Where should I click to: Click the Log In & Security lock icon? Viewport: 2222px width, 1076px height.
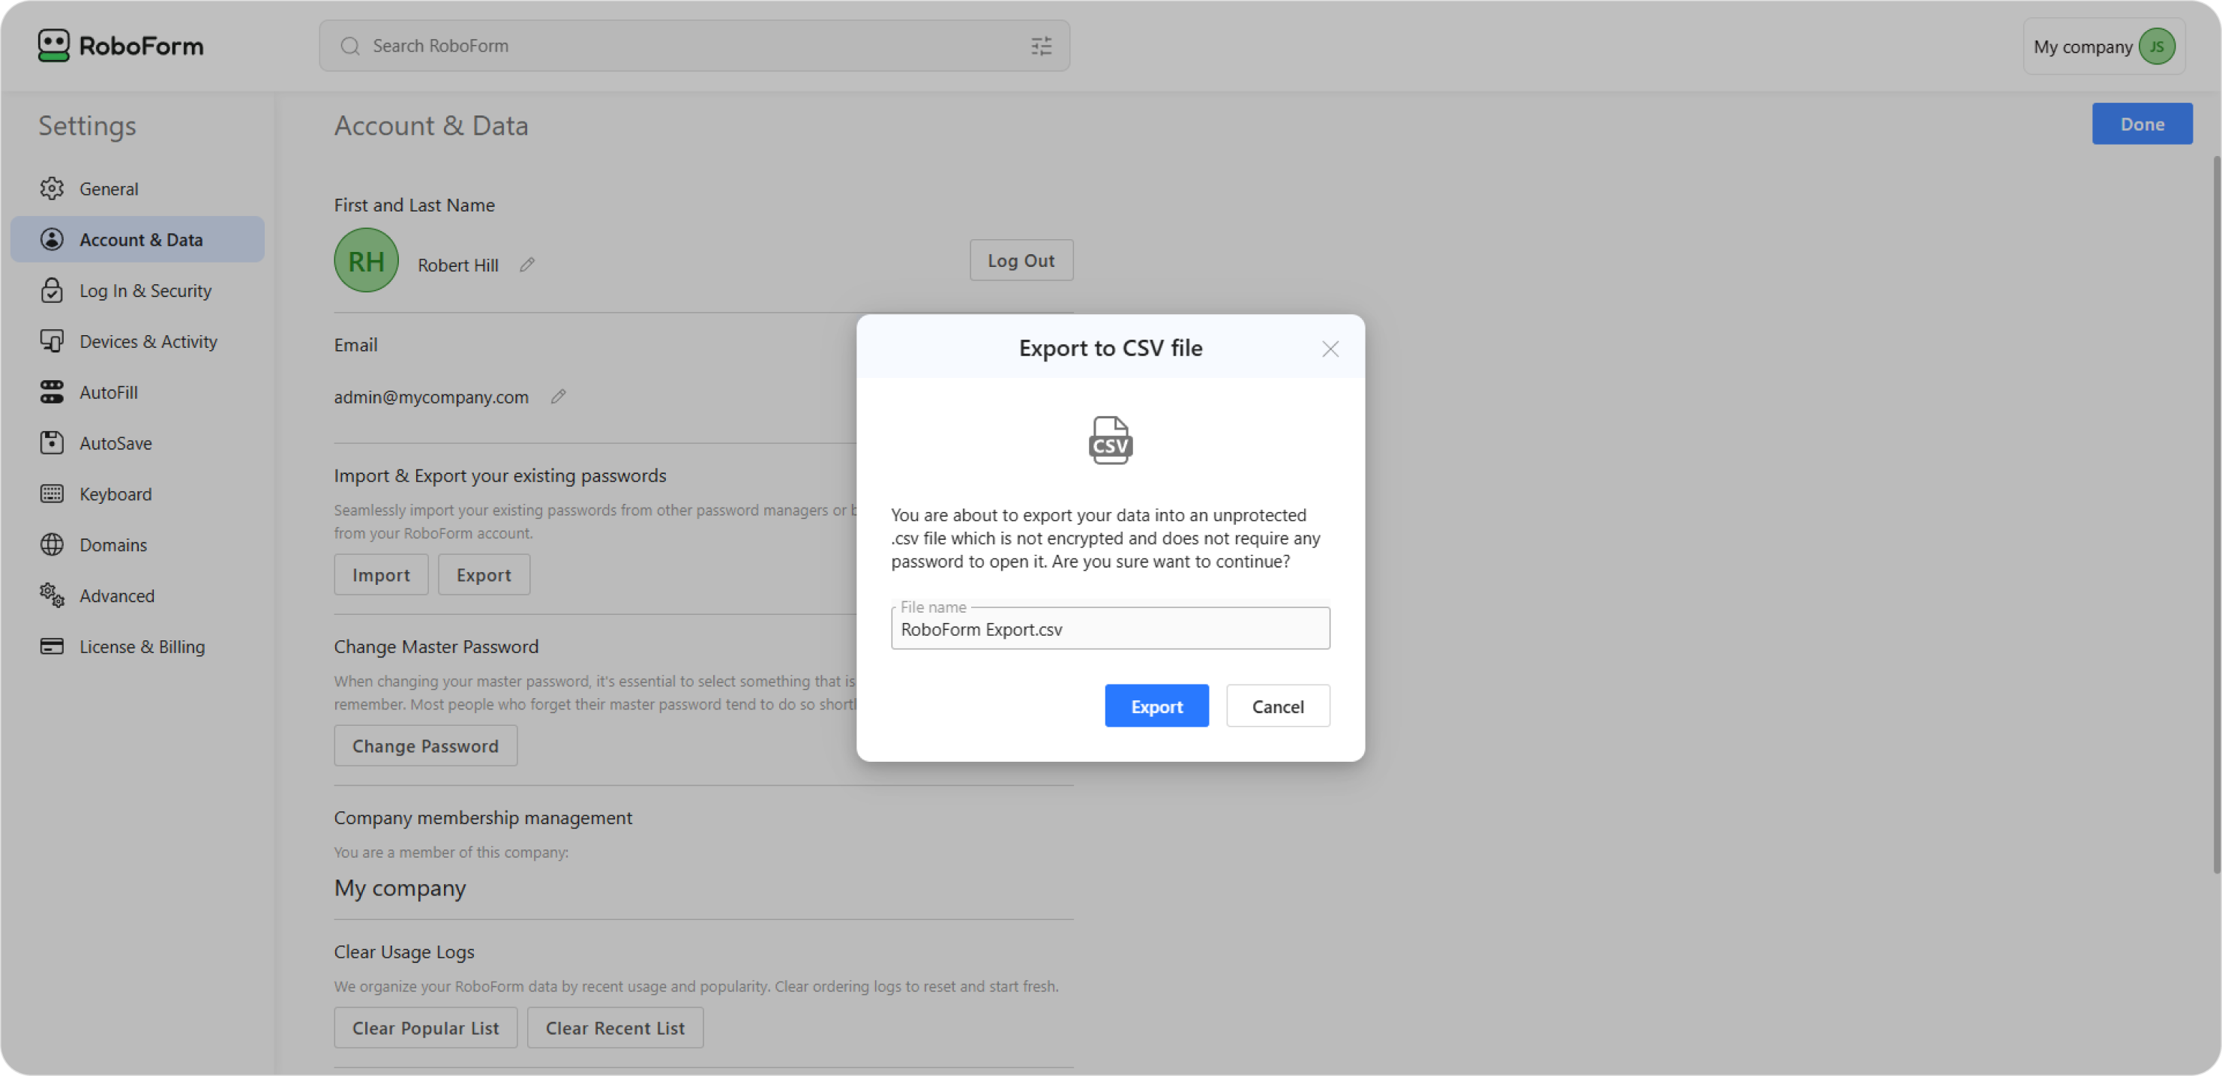coord(52,289)
